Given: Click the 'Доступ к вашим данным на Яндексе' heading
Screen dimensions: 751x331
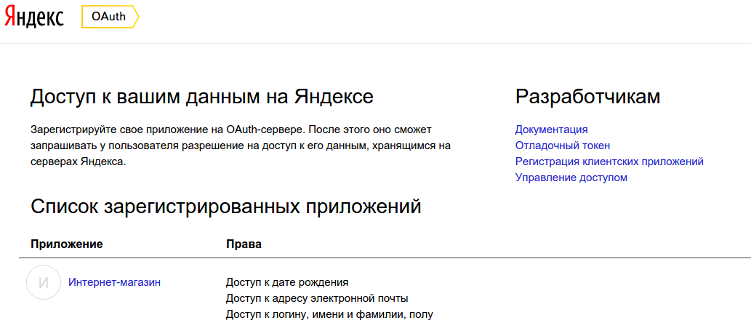Looking at the screenshot, I should tap(202, 97).
